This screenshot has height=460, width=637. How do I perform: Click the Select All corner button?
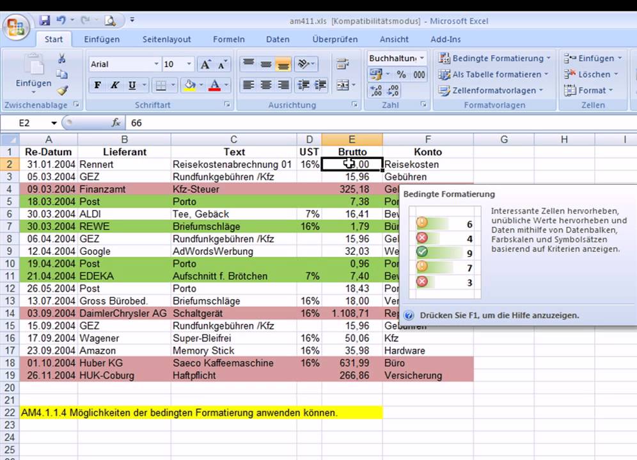click(10, 140)
